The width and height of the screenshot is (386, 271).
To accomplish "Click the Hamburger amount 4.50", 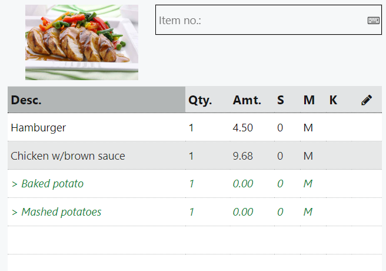I will point(243,128).
